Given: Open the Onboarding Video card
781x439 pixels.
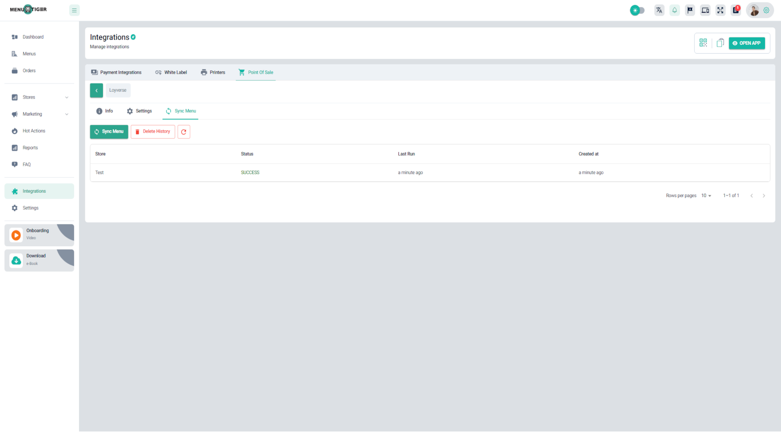Looking at the screenshot, I should (x=39, y=235).
